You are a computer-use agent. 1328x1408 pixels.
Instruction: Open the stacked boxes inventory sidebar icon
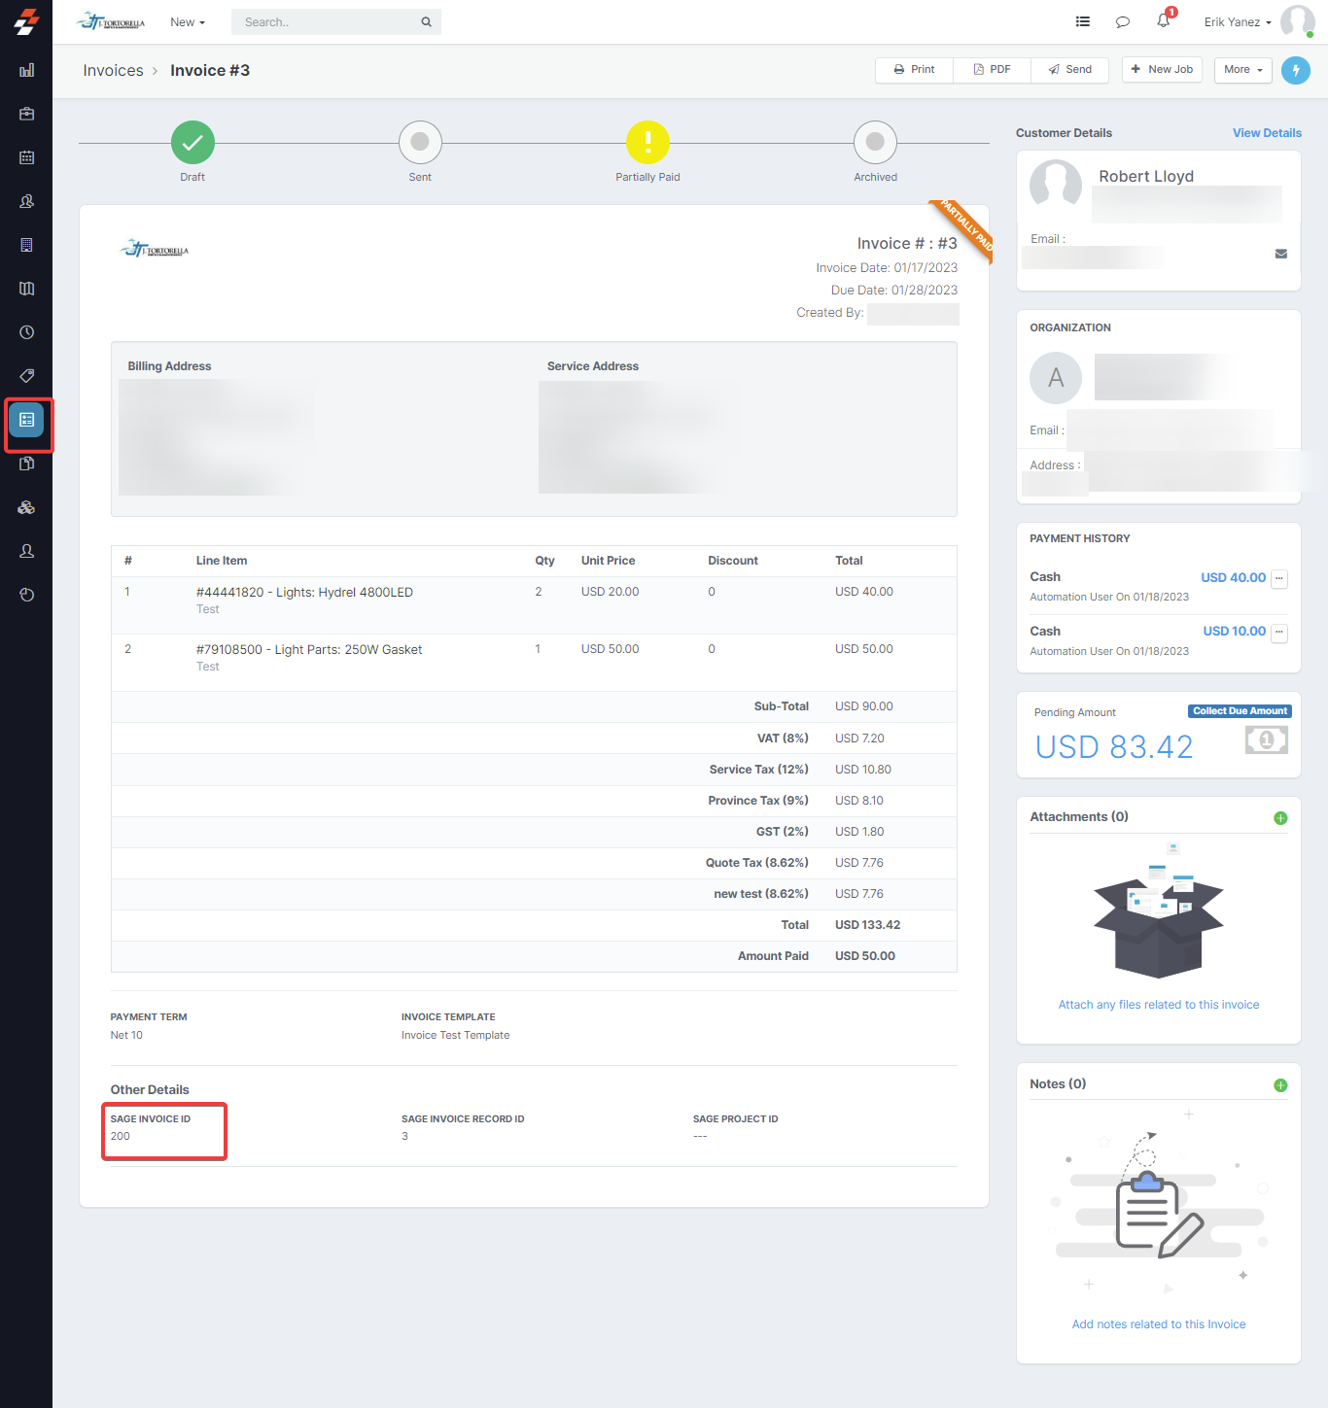(x=26, y=507)
